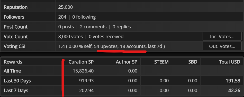Click the STEEM column header
This screenshot has height=97, width=244.
161,62
